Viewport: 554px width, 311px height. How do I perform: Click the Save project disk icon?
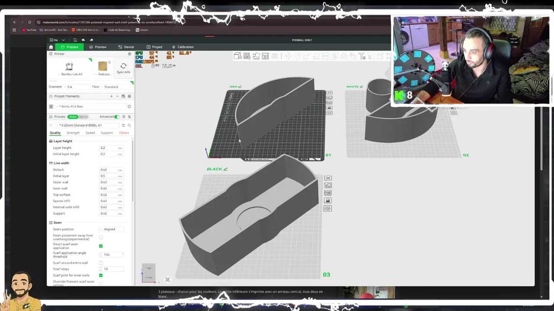click(x=75, y=40)
